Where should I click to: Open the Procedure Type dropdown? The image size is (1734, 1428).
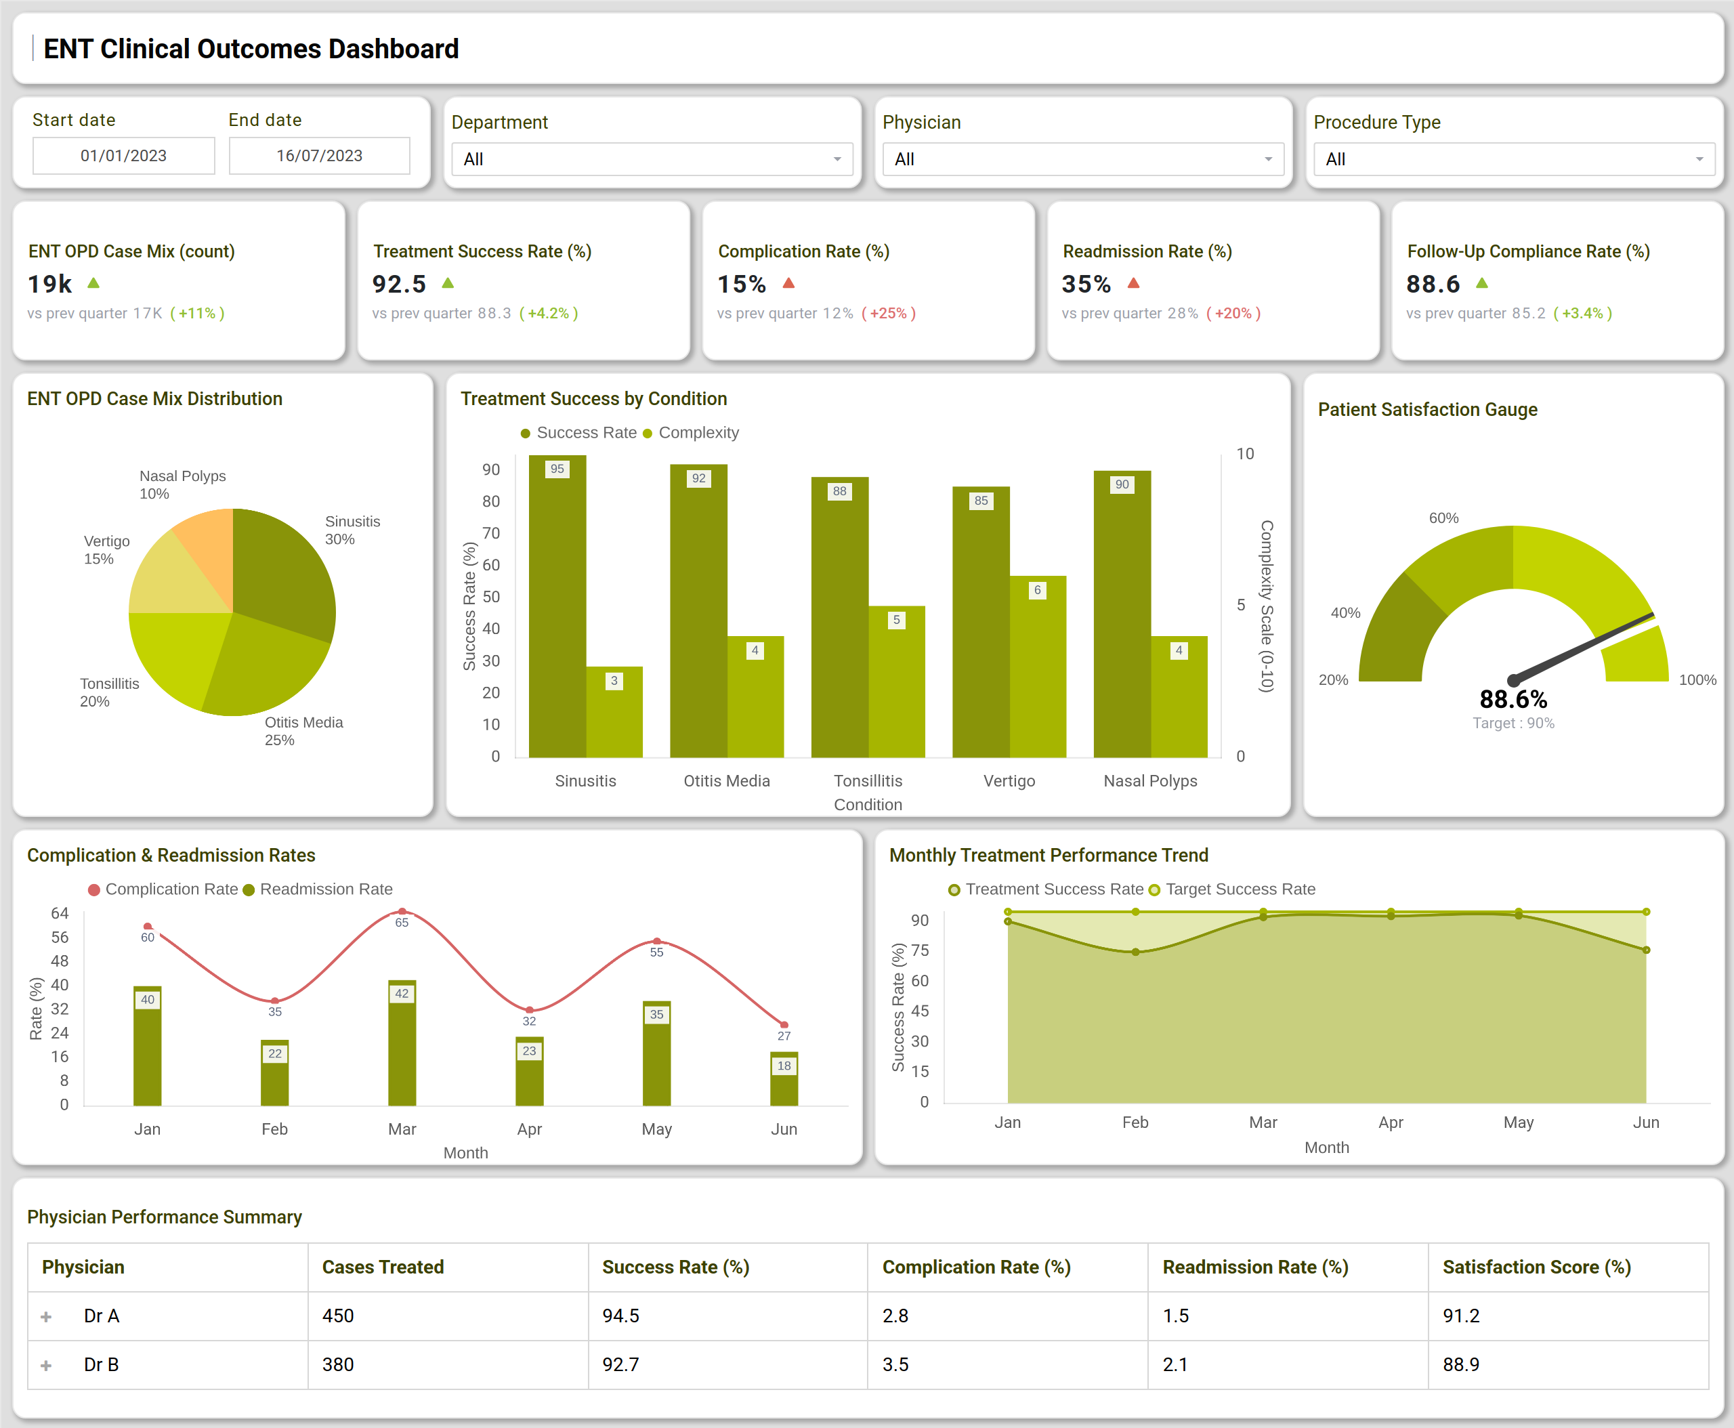click(x=1514, y=160)
